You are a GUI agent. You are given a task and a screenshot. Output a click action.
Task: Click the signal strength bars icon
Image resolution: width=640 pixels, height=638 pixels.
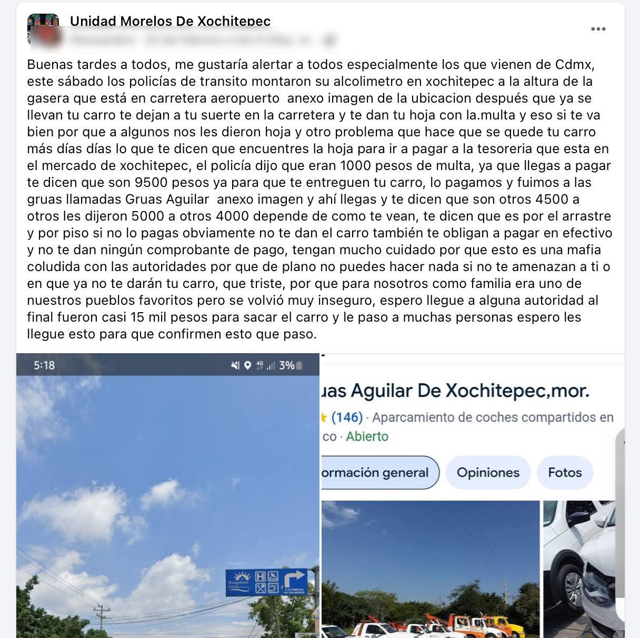pos(271,365)
